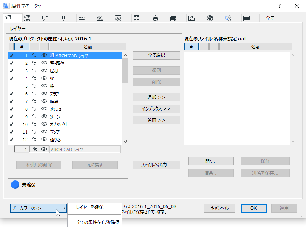Open the Zone Categories tab icon

pyautogui.click(x=192, y=18)
